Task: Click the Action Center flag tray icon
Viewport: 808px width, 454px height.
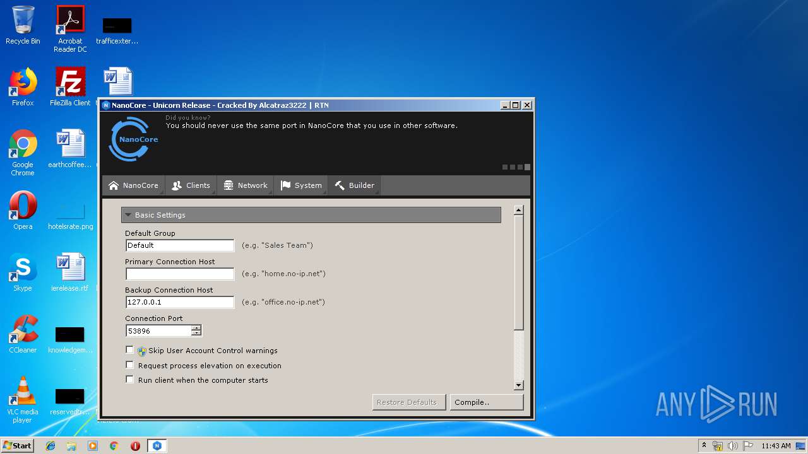Action: point(747,446)
